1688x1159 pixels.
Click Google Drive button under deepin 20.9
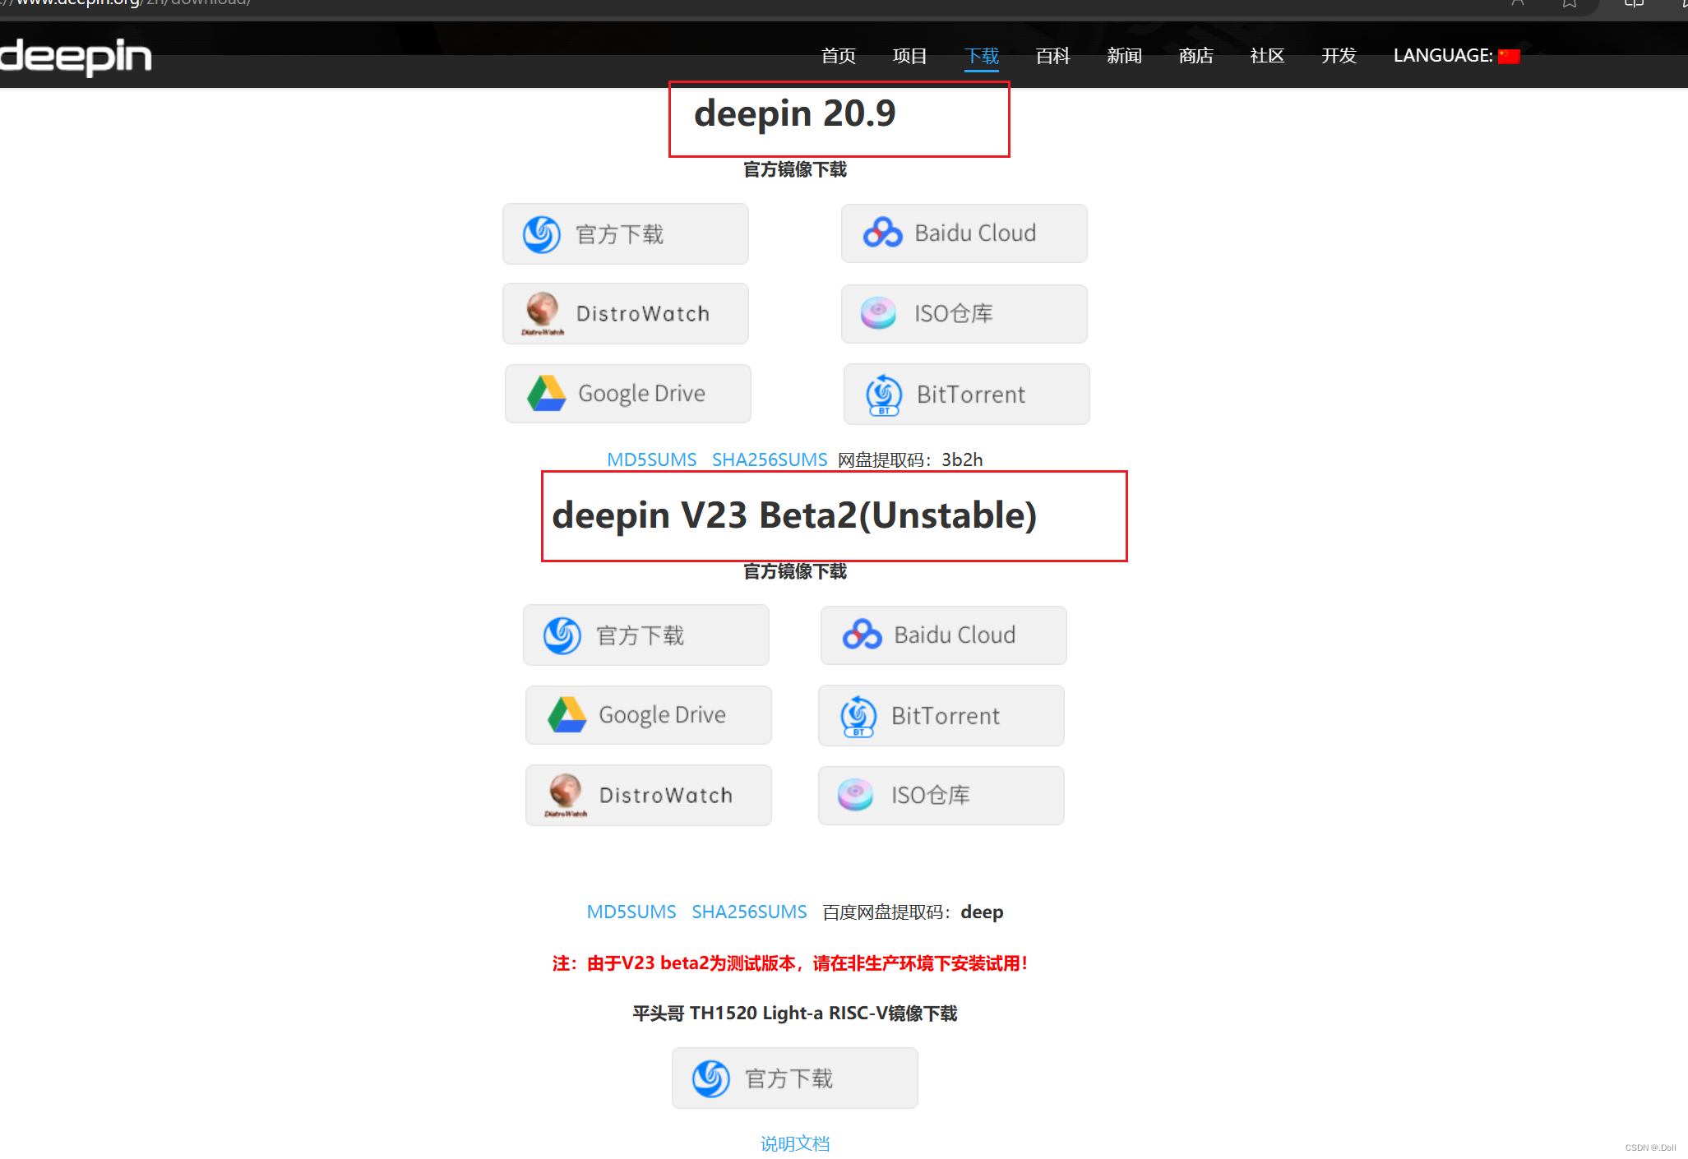[627, 394]
